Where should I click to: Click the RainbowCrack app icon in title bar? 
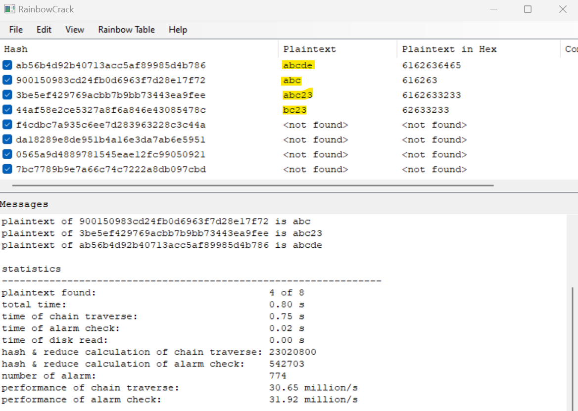(9, 9)
